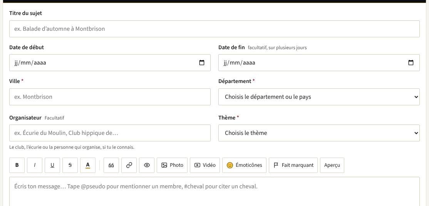The width and height of the screenshot is (429, 206).
Task: Underline text with the U button
Action: click(52, 165)
